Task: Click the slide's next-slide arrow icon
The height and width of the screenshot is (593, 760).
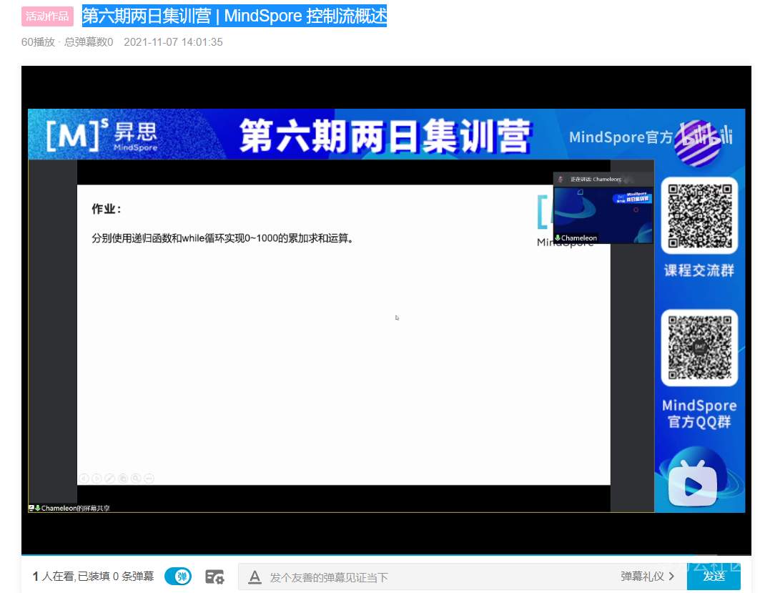Action: [x=97, y=479]
